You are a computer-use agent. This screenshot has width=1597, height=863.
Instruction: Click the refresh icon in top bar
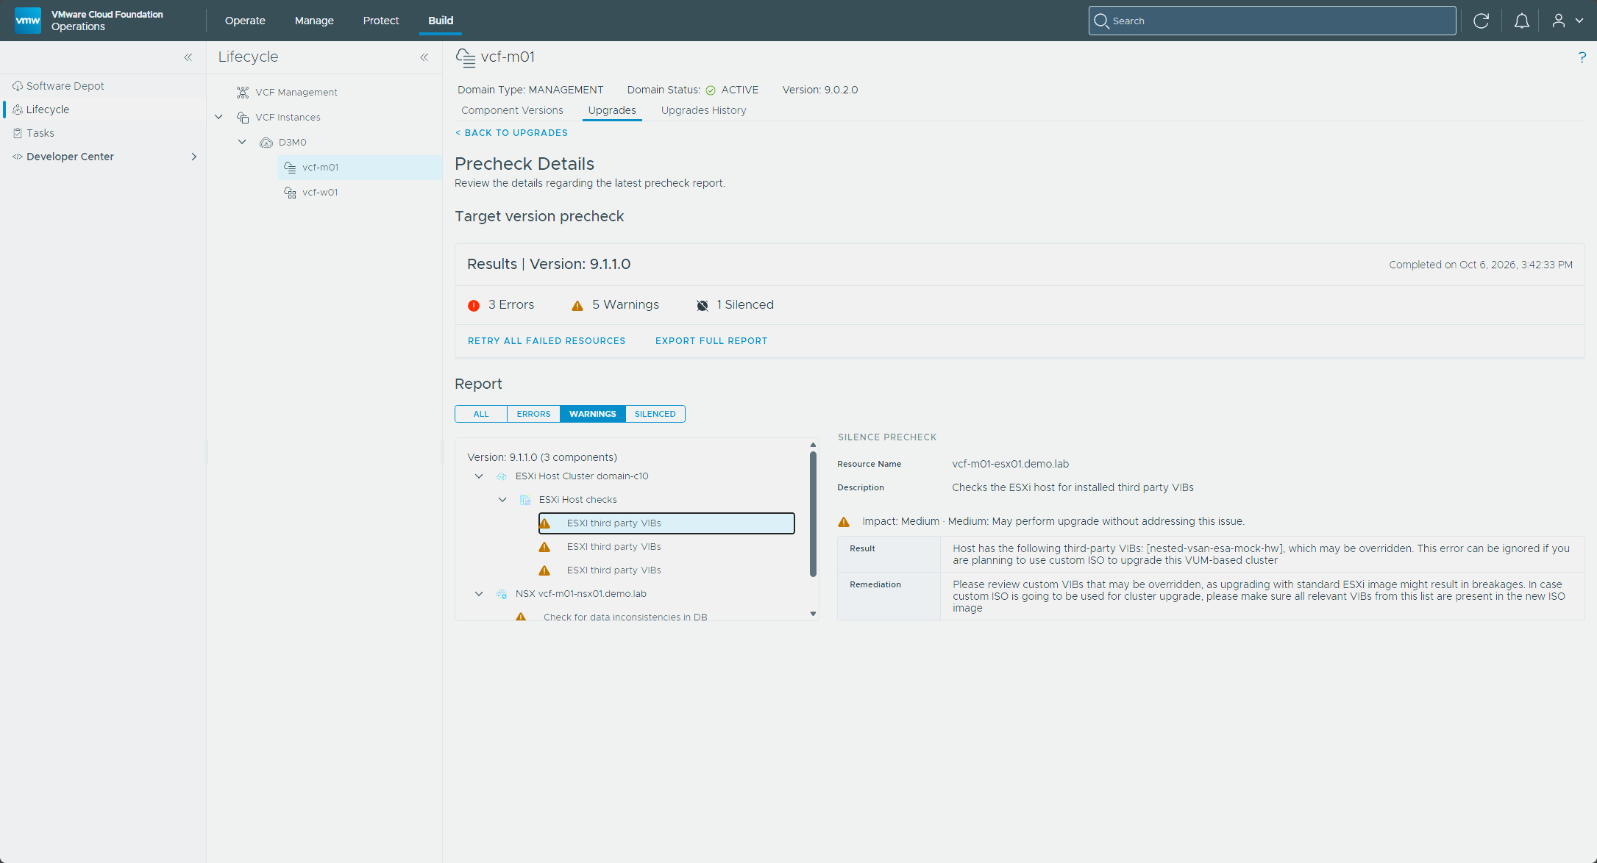click(1481, 21)
